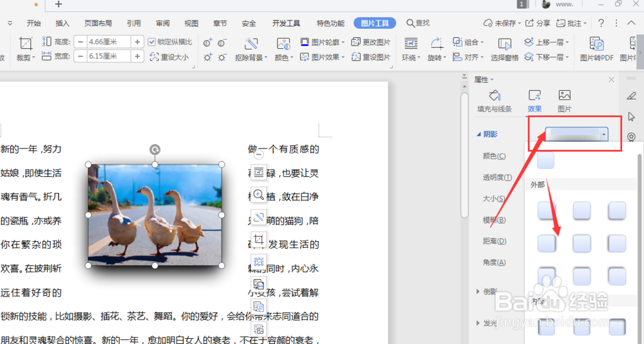Screen dimensions: 644x344
Task: Select the first outer shadow preset under 外部
Action: (546, 211)
